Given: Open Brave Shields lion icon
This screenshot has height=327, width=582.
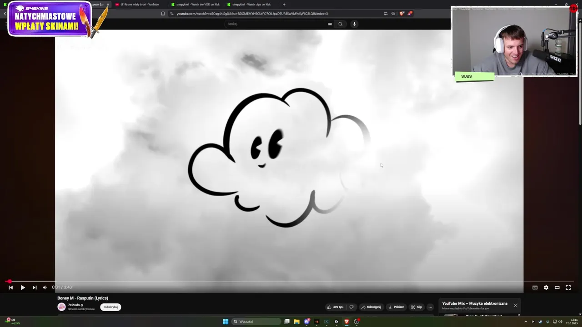Looking at the screenshot, I should tap(401, 14).
